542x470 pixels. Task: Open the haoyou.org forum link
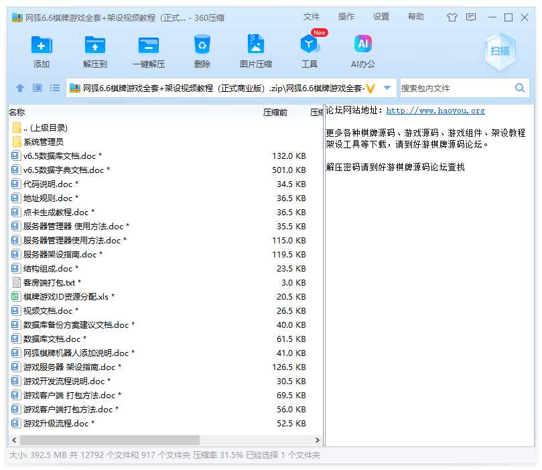[x=435, y=111]
